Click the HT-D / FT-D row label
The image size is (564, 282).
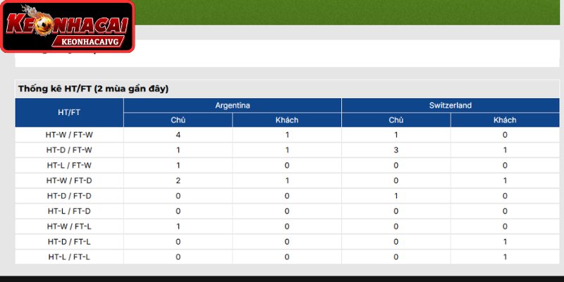pos(69,196)
